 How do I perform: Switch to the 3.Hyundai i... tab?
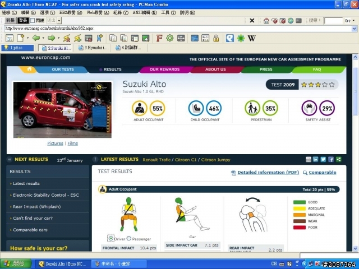93,48
